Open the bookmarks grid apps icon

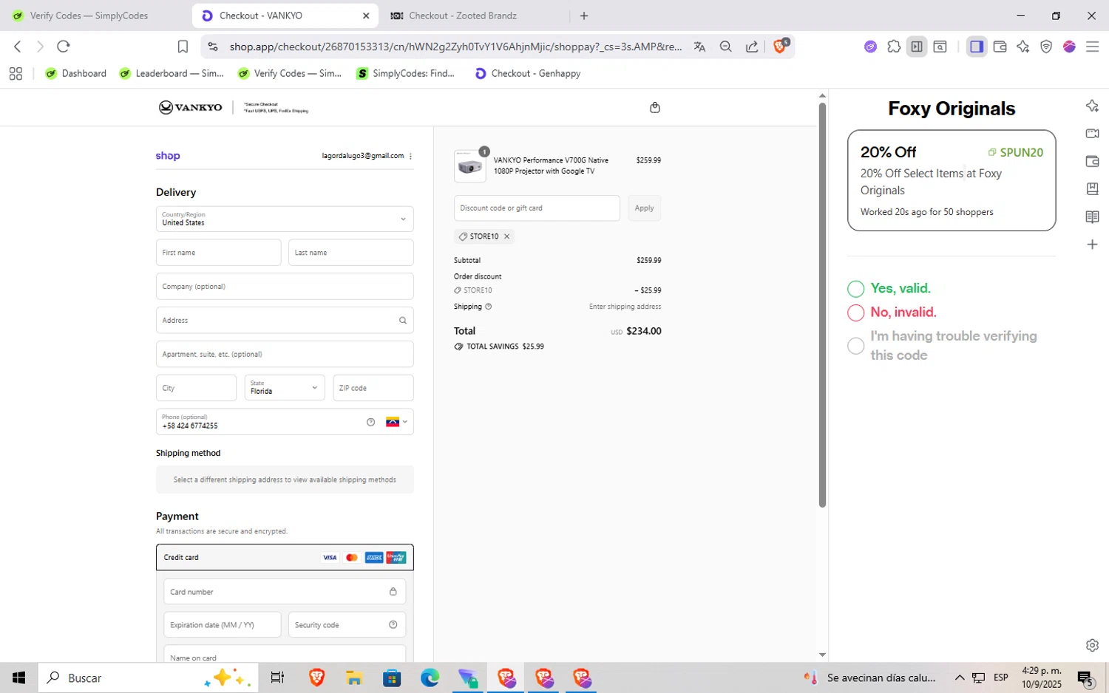click(x=16, y=73)
